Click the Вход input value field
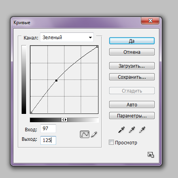 click(48, 129)
